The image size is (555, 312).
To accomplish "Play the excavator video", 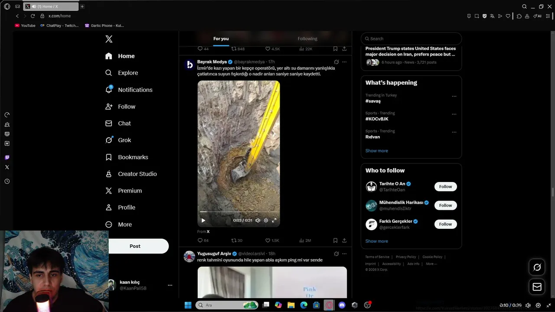I will 203,220.
